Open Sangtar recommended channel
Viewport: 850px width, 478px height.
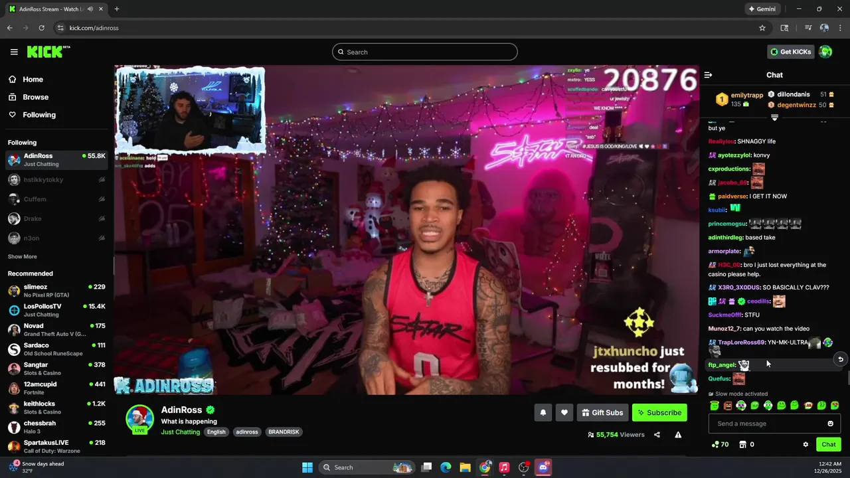coord(56,368)
